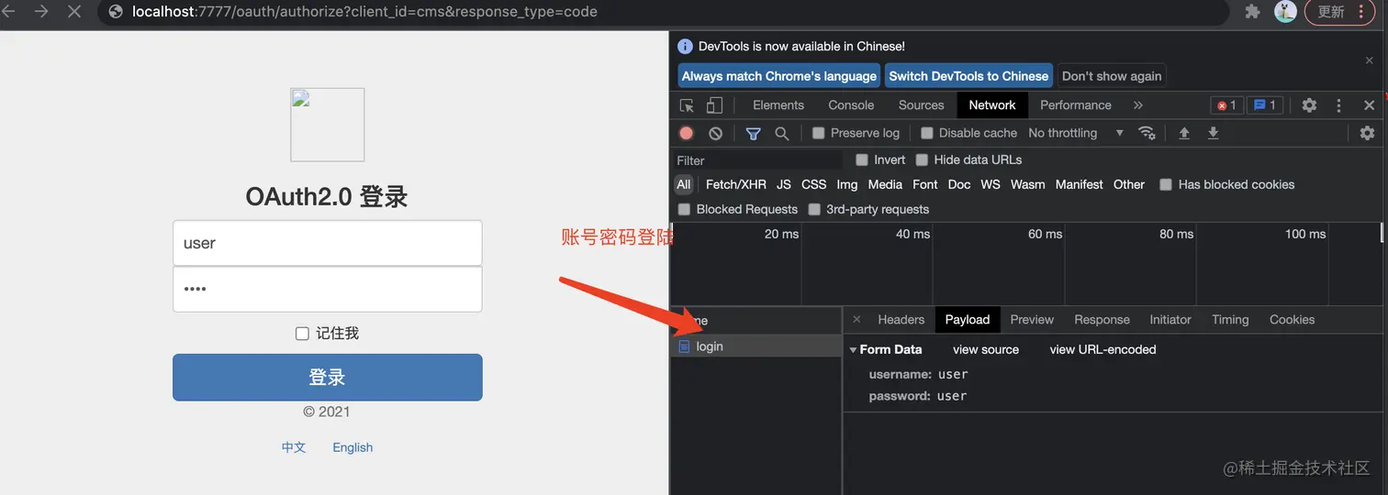Open the request Headers tab
The image size is (1388, 495).
point(901,320)
